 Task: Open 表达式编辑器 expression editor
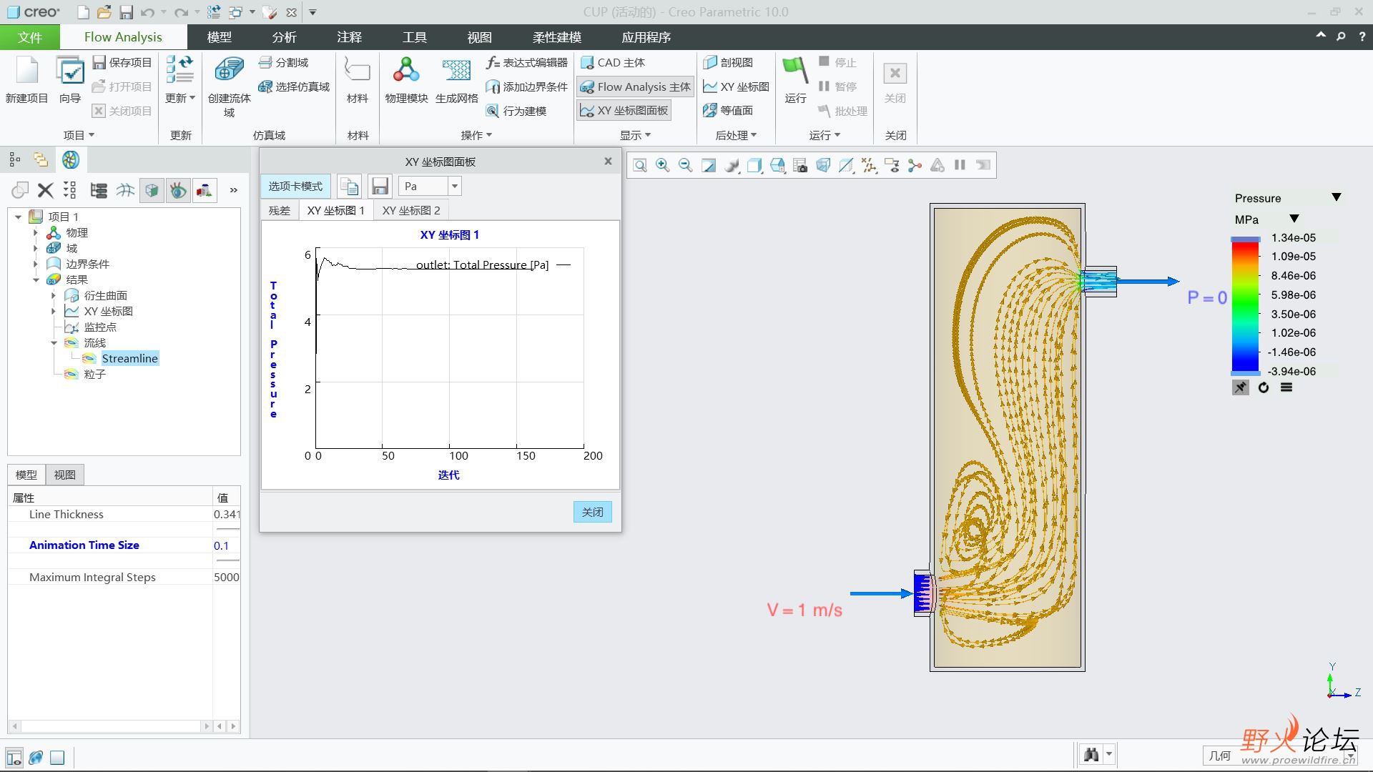click(x=526, y=63)
